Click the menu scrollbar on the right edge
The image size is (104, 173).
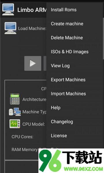103,39
